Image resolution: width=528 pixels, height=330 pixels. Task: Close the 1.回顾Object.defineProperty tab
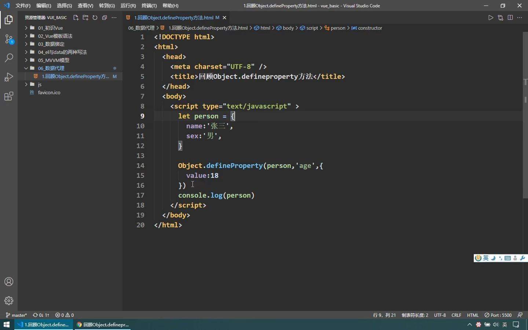[224, 18]
